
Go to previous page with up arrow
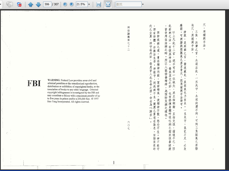[30, 4]
